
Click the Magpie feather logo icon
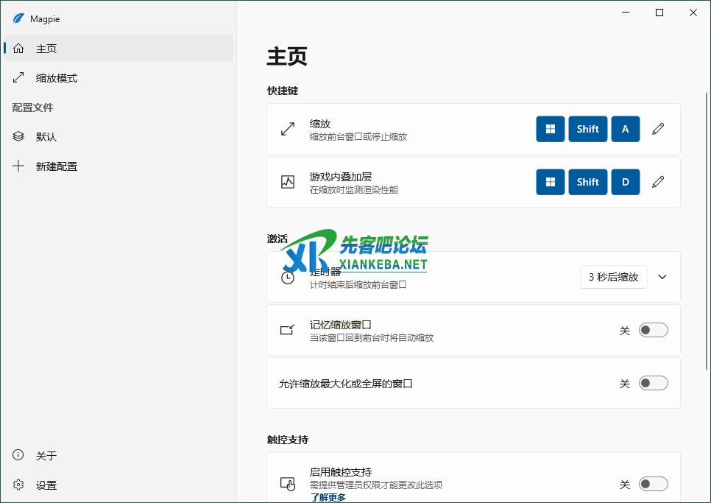pyautogui.click(x=18, y=19)
